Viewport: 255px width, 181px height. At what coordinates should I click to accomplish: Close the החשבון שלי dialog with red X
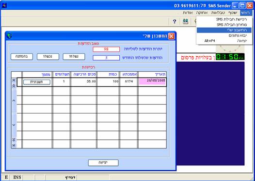(x=171, y=36)
